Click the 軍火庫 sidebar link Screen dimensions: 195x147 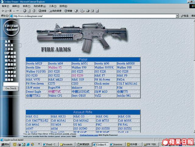(9, 45)
